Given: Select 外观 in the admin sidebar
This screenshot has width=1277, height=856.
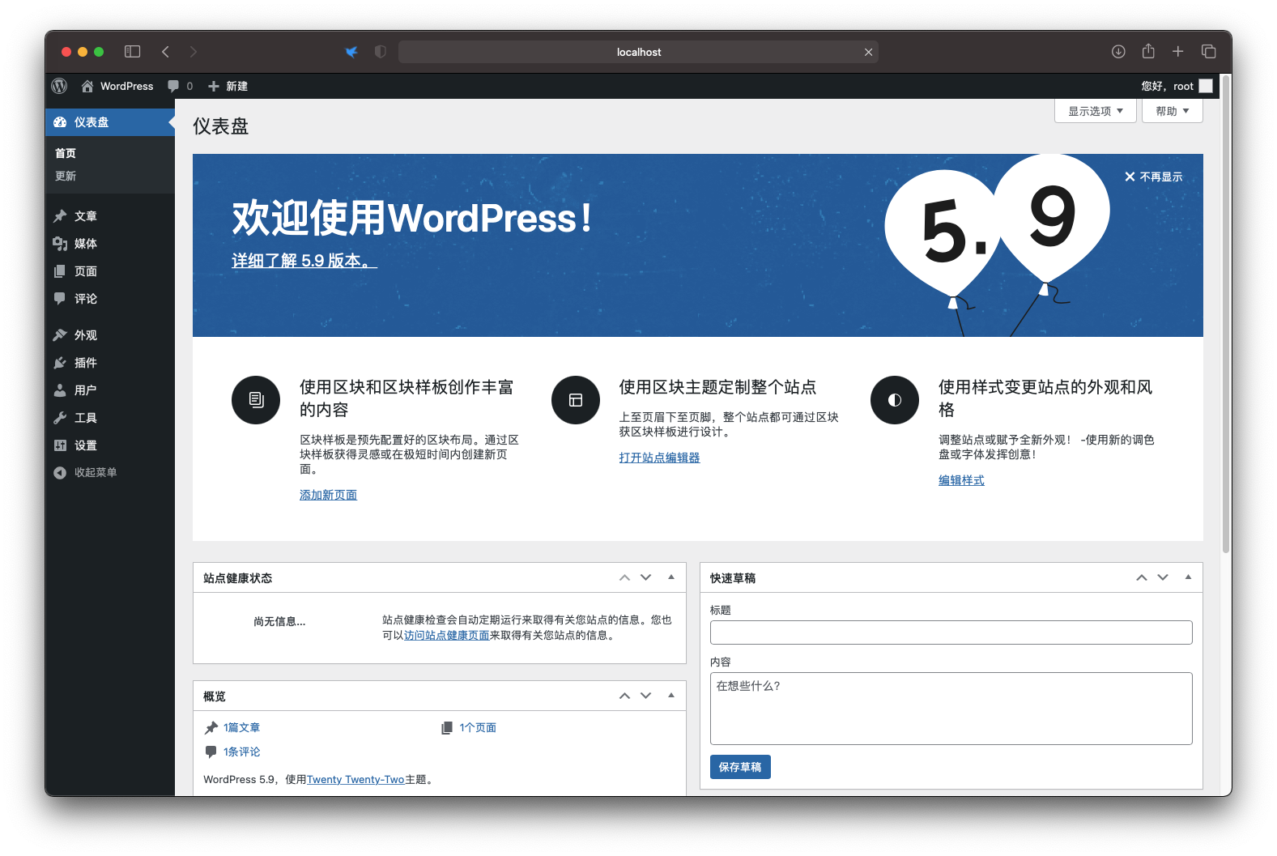Looking at the screenshot, I should click(85, 335).
